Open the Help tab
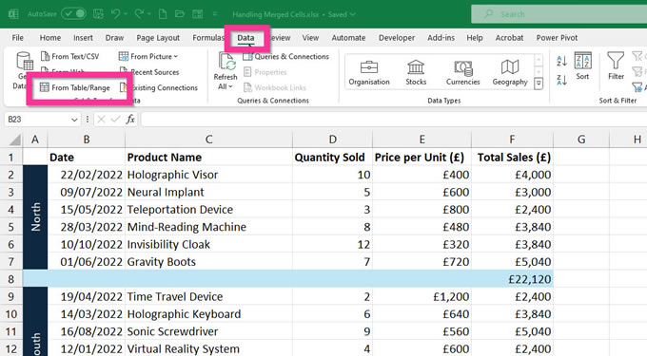The height and width of the screenshot is (356, 647). [475, 37]
